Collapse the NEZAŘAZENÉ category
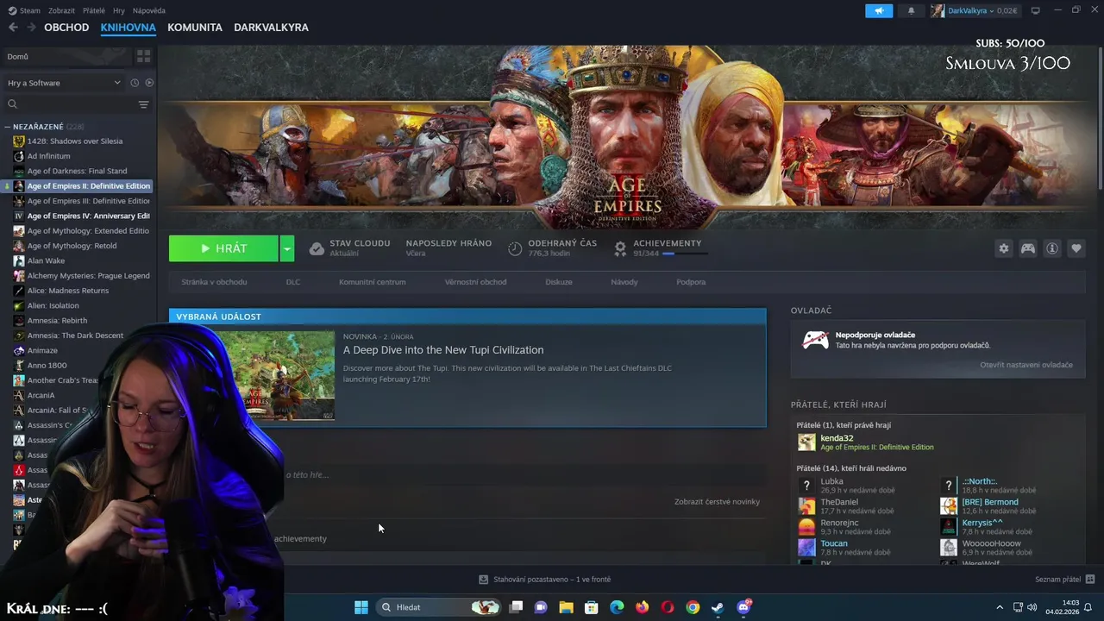 (x=7, y=127)
